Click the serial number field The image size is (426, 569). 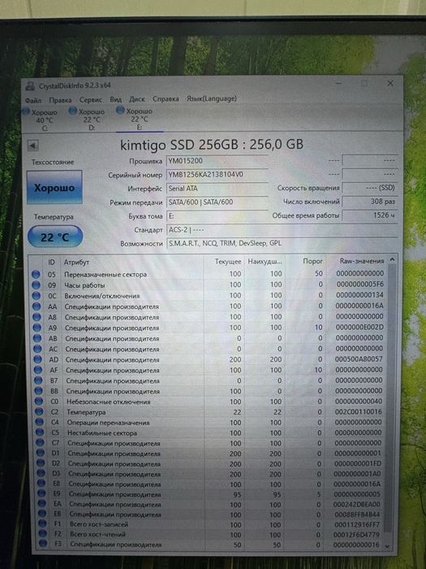click(217, 175)
